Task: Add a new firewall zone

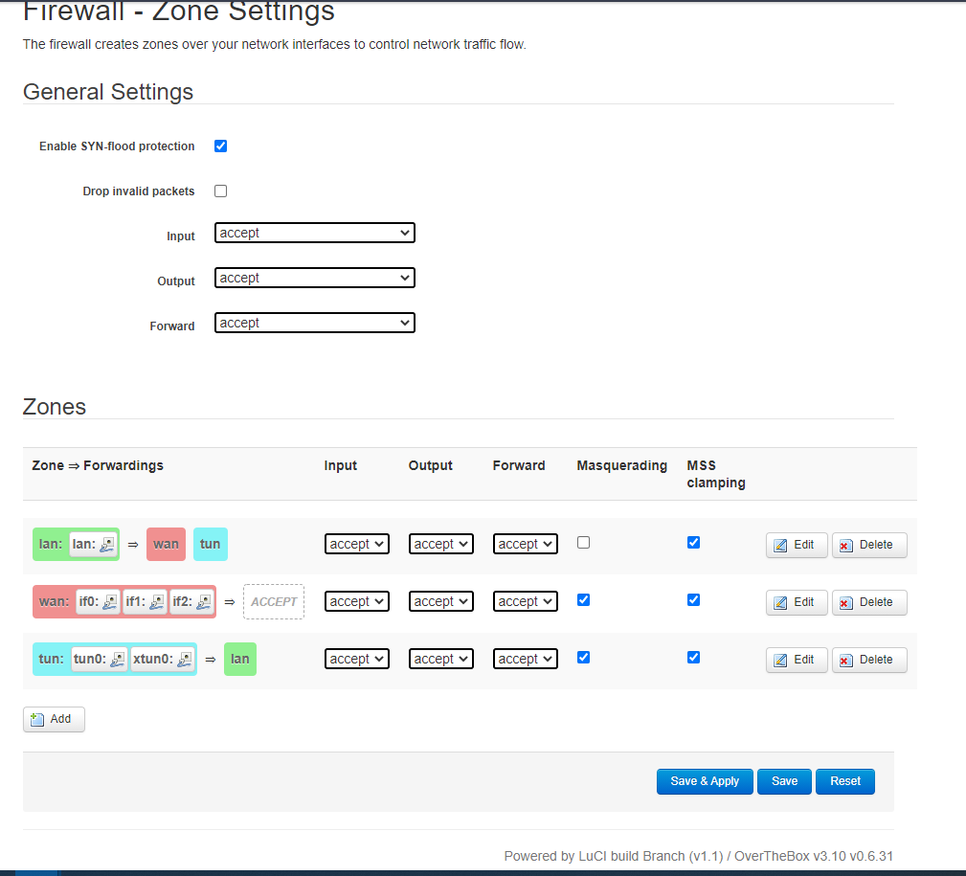Action: coord(54,719)
